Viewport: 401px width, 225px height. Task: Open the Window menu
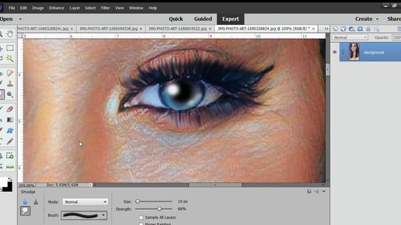click(x=136, y=8)
